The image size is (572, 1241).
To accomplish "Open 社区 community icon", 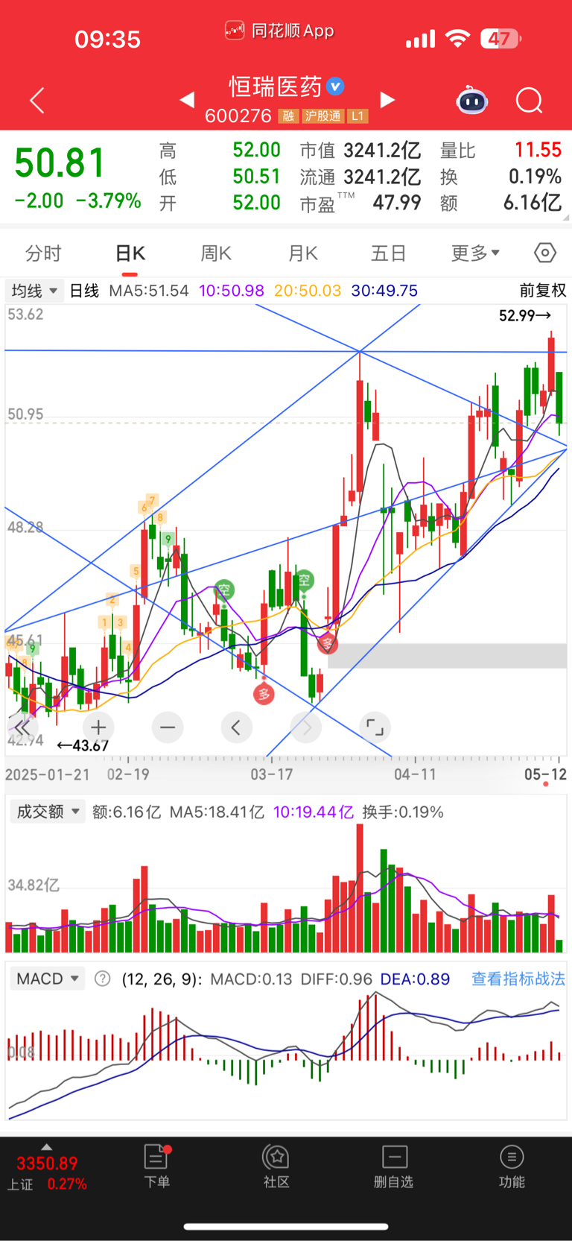I will [x=276, y=1166].
